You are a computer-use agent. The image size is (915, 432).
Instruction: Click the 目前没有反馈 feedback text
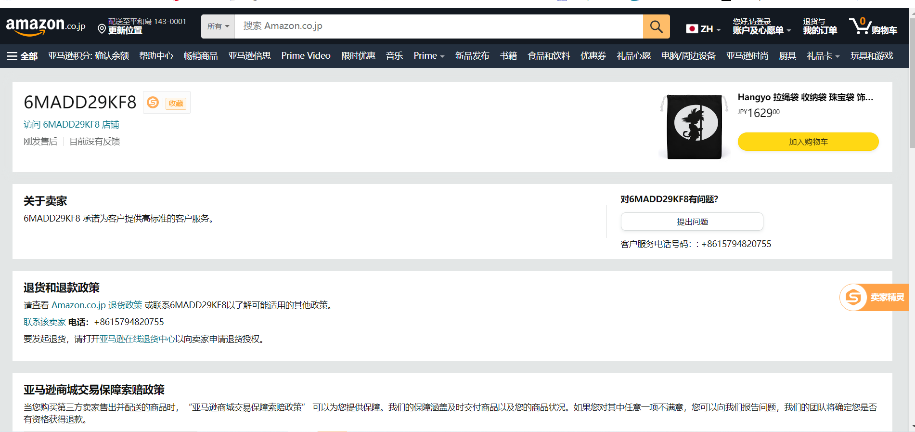point(95,142)
